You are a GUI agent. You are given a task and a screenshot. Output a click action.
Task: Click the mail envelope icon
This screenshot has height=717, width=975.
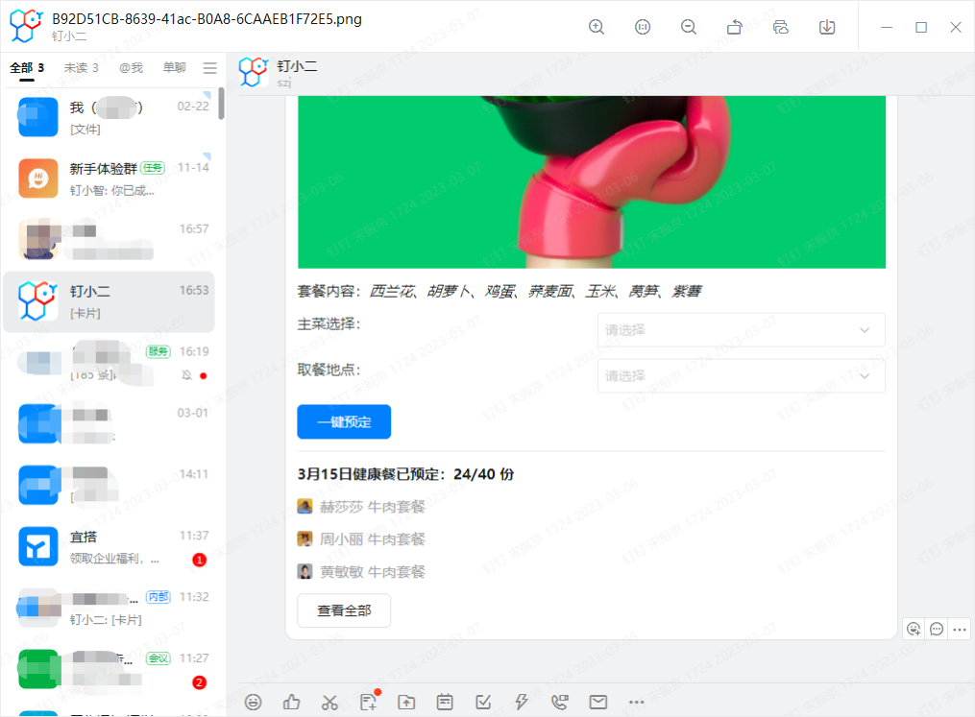(598, 702)
